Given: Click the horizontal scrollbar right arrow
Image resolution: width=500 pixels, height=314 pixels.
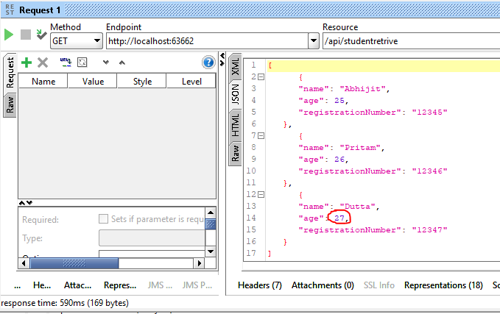Looking at the screenshot, I should click(x=200, y=263).
